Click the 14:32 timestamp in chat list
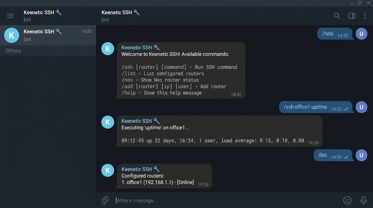The image size is (373, 208). pos(87,31)
